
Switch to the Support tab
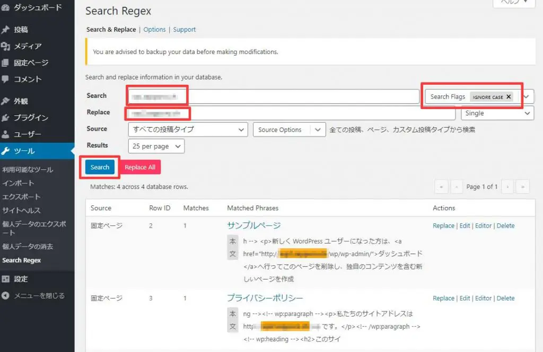coord(184,30)
